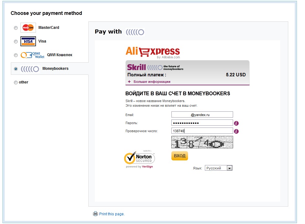Click the Moneybookers logo in payment list
Viewport: 305px width, 224px height.
tap(30, 69)
